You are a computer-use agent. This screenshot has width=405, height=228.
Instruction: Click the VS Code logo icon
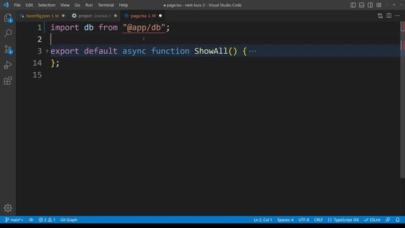point(6,5)
